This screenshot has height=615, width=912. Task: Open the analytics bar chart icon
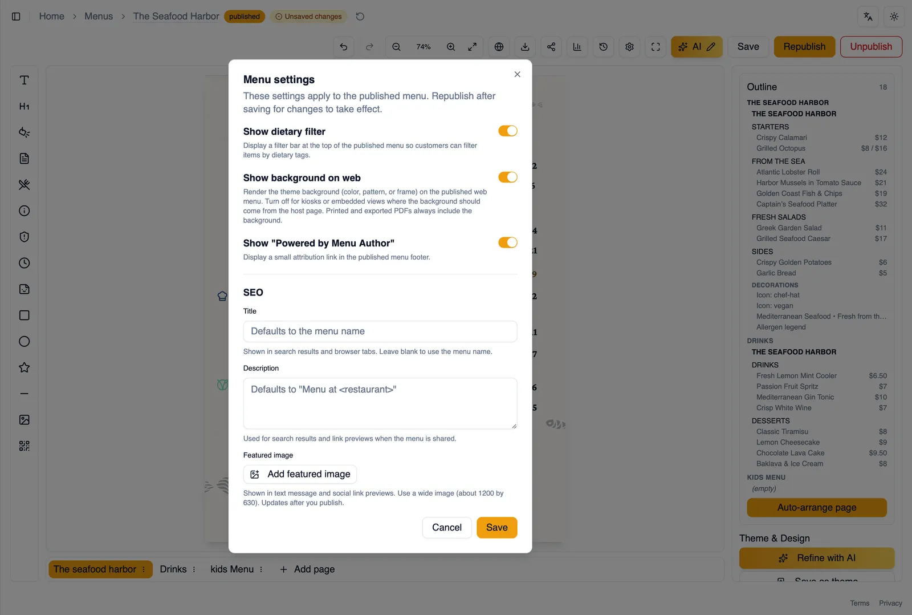[577, 47]
